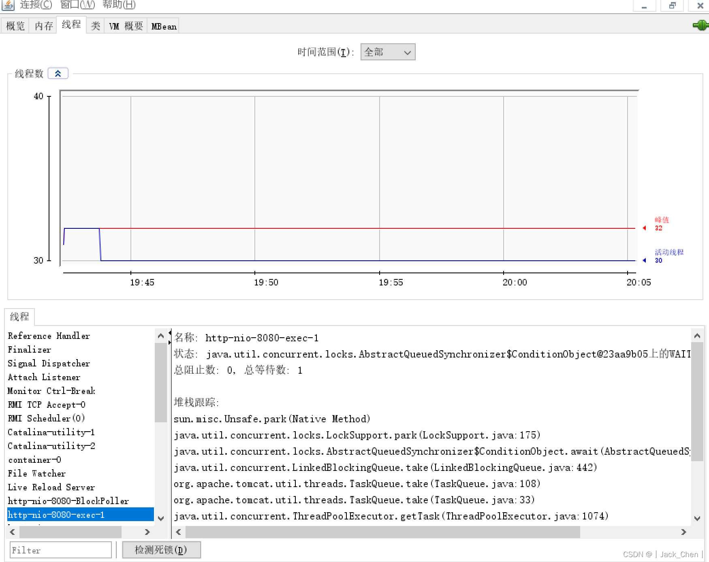Switch to the 概览 tab
Viewport: 709px width, 562px height.
click(x=15, y=26)
